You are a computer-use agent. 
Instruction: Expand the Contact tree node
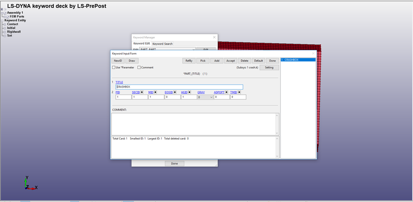5,24
